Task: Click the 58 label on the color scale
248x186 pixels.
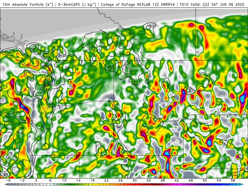Action: (233, 180)
